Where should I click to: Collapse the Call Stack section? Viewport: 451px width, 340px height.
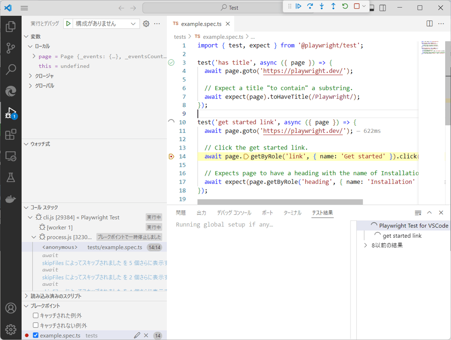(26, 207)
